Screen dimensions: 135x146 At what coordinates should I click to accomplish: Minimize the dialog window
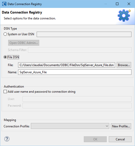click(106, 4)
